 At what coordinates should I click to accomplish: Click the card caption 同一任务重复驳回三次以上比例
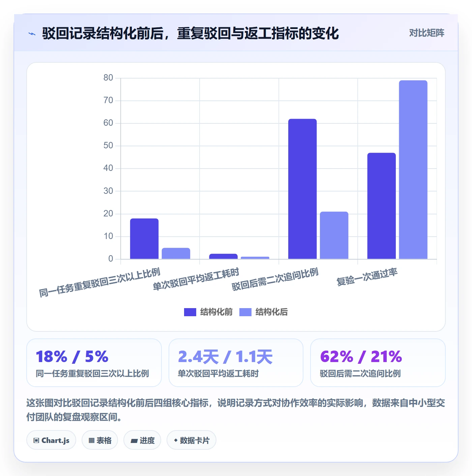point(92,374)
